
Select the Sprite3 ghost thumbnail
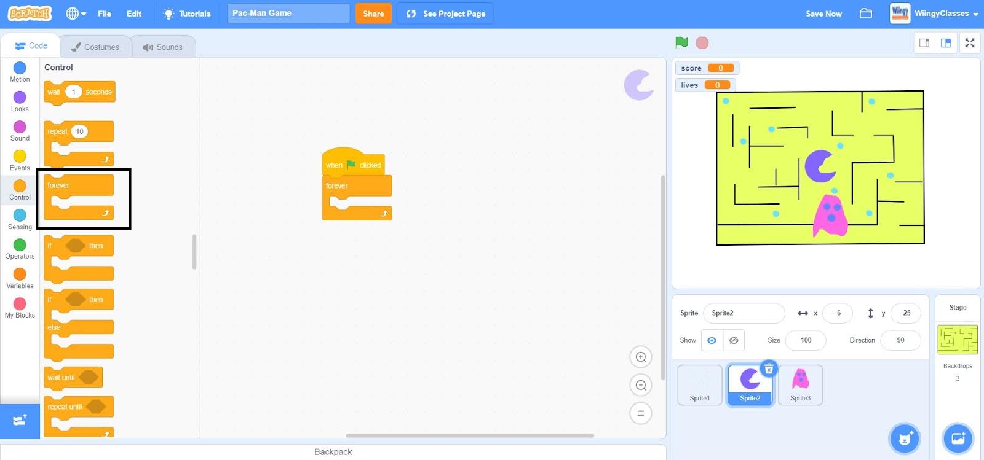(800, 385)
